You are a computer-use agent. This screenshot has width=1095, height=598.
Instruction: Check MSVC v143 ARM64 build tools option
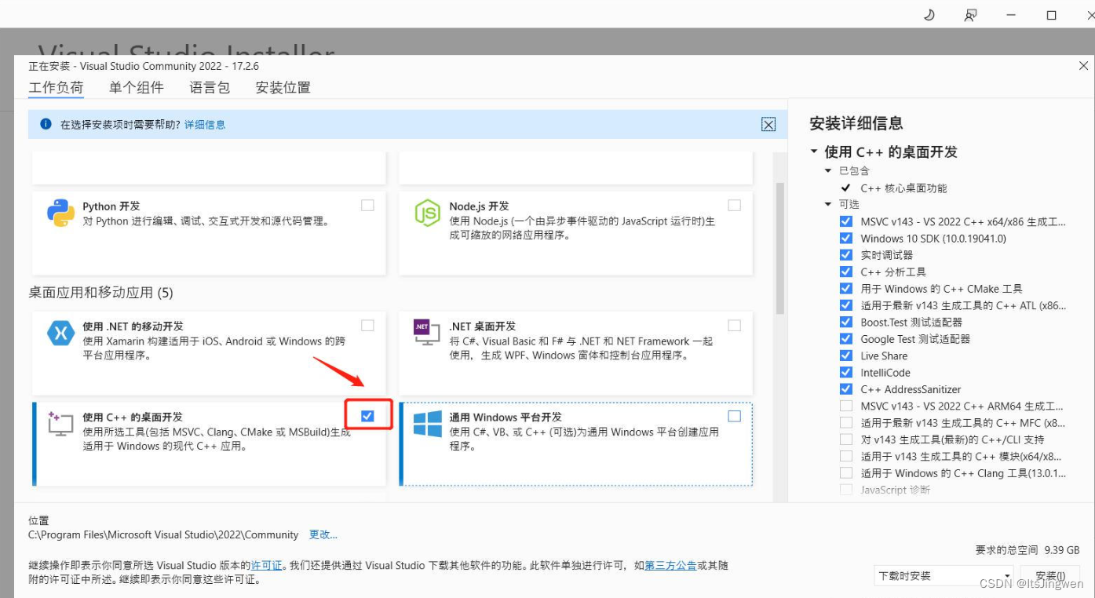click(845, 406)
